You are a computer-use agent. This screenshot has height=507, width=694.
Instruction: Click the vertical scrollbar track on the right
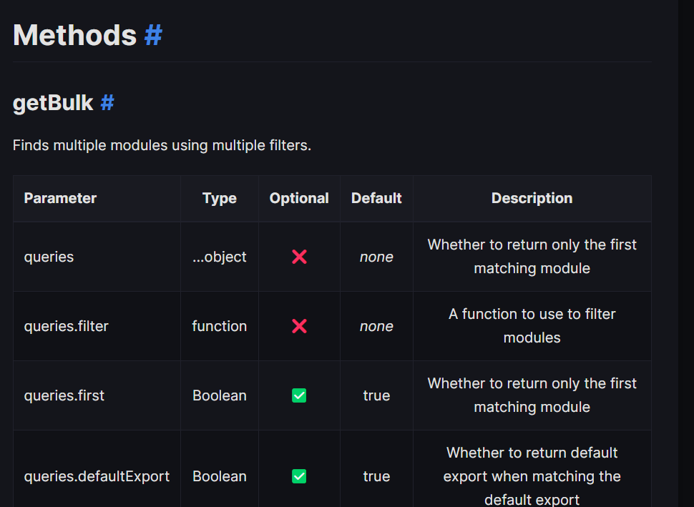685,286
